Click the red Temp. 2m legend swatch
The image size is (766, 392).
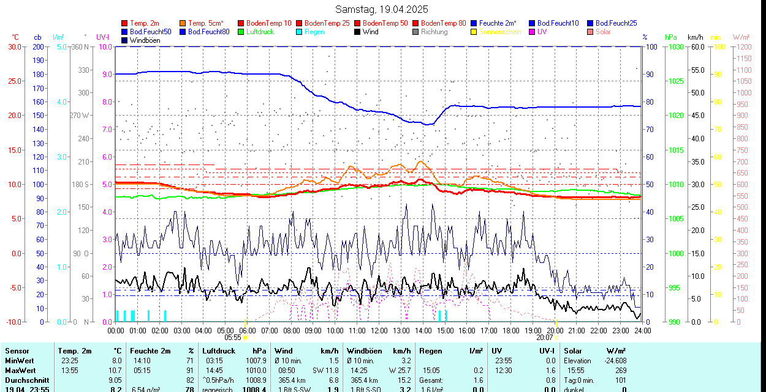(x=125, y=23)
